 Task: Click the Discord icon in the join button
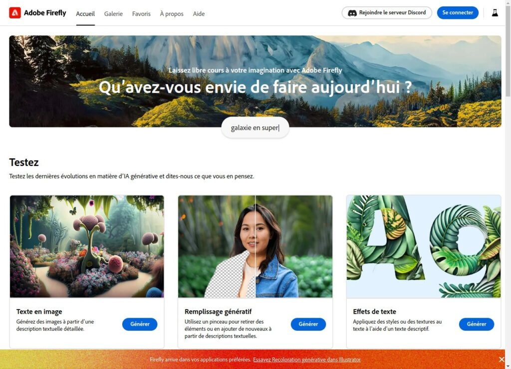click(352, 13)
